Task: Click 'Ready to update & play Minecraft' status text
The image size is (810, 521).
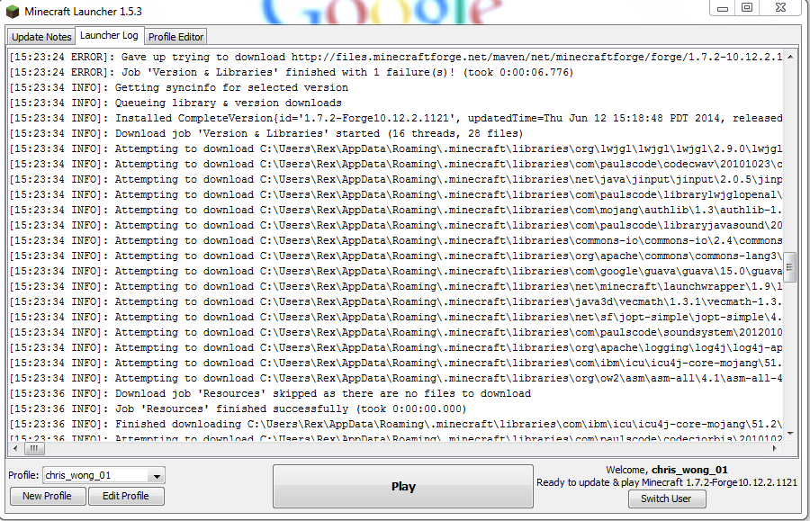Action: [666, 483]
